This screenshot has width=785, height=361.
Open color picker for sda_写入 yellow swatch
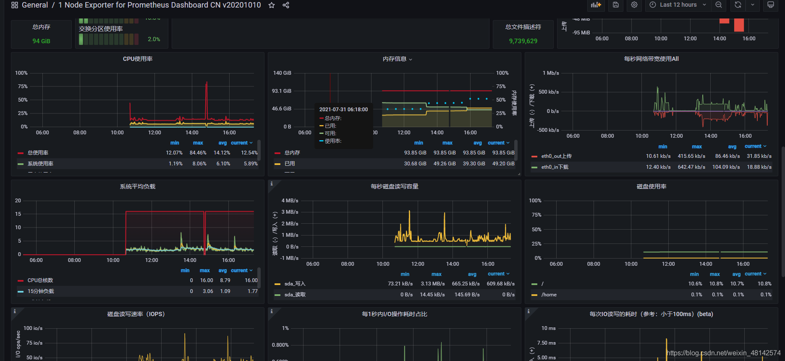point(277,284)
